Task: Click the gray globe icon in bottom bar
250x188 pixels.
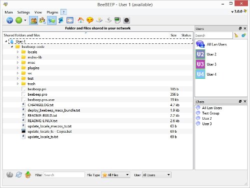Action: pos(9,175)
